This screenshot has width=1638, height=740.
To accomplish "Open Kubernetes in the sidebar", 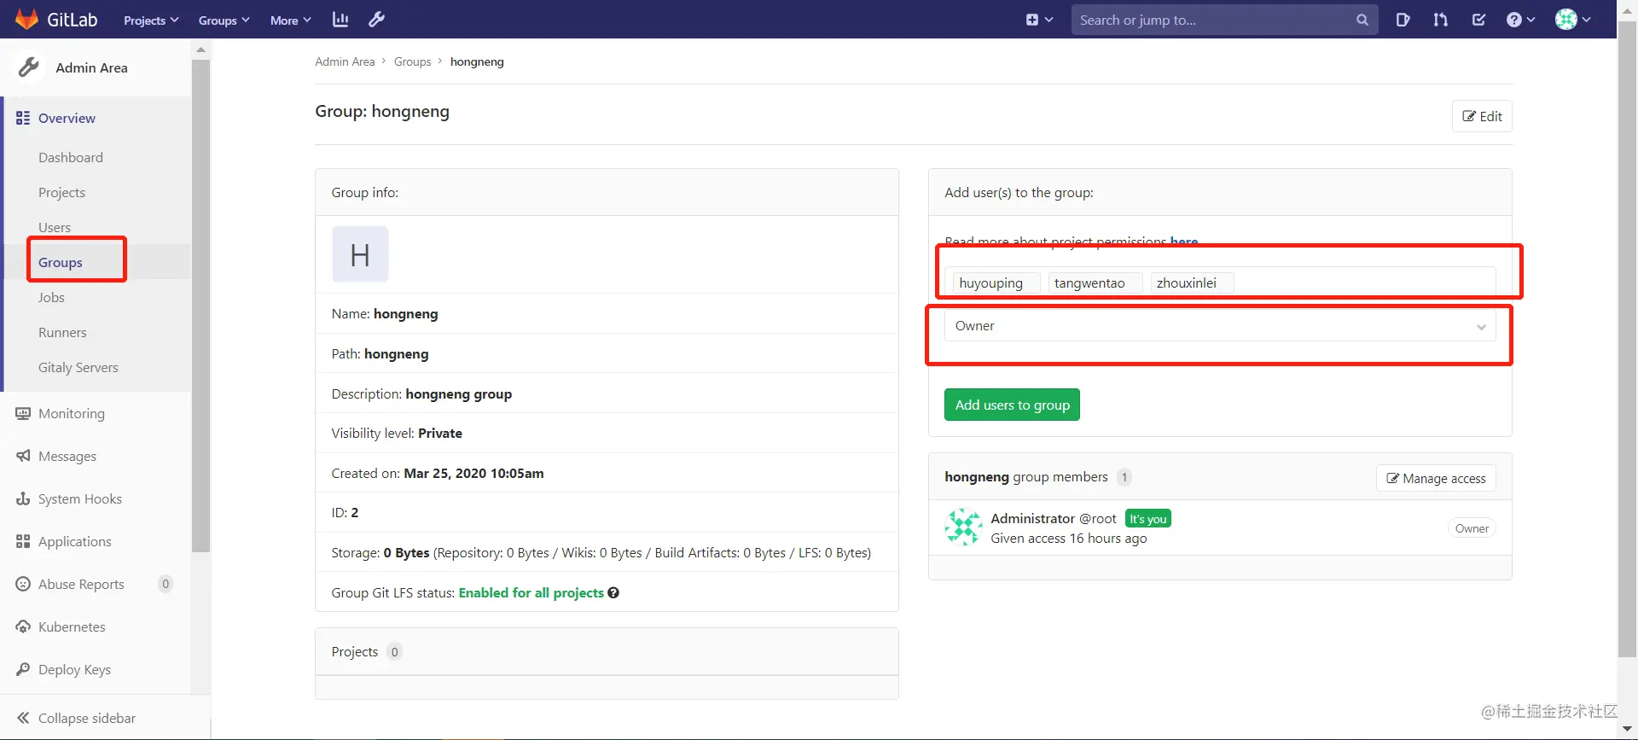I will 72,626.
